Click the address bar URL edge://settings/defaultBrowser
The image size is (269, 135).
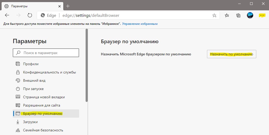[91, 16]
